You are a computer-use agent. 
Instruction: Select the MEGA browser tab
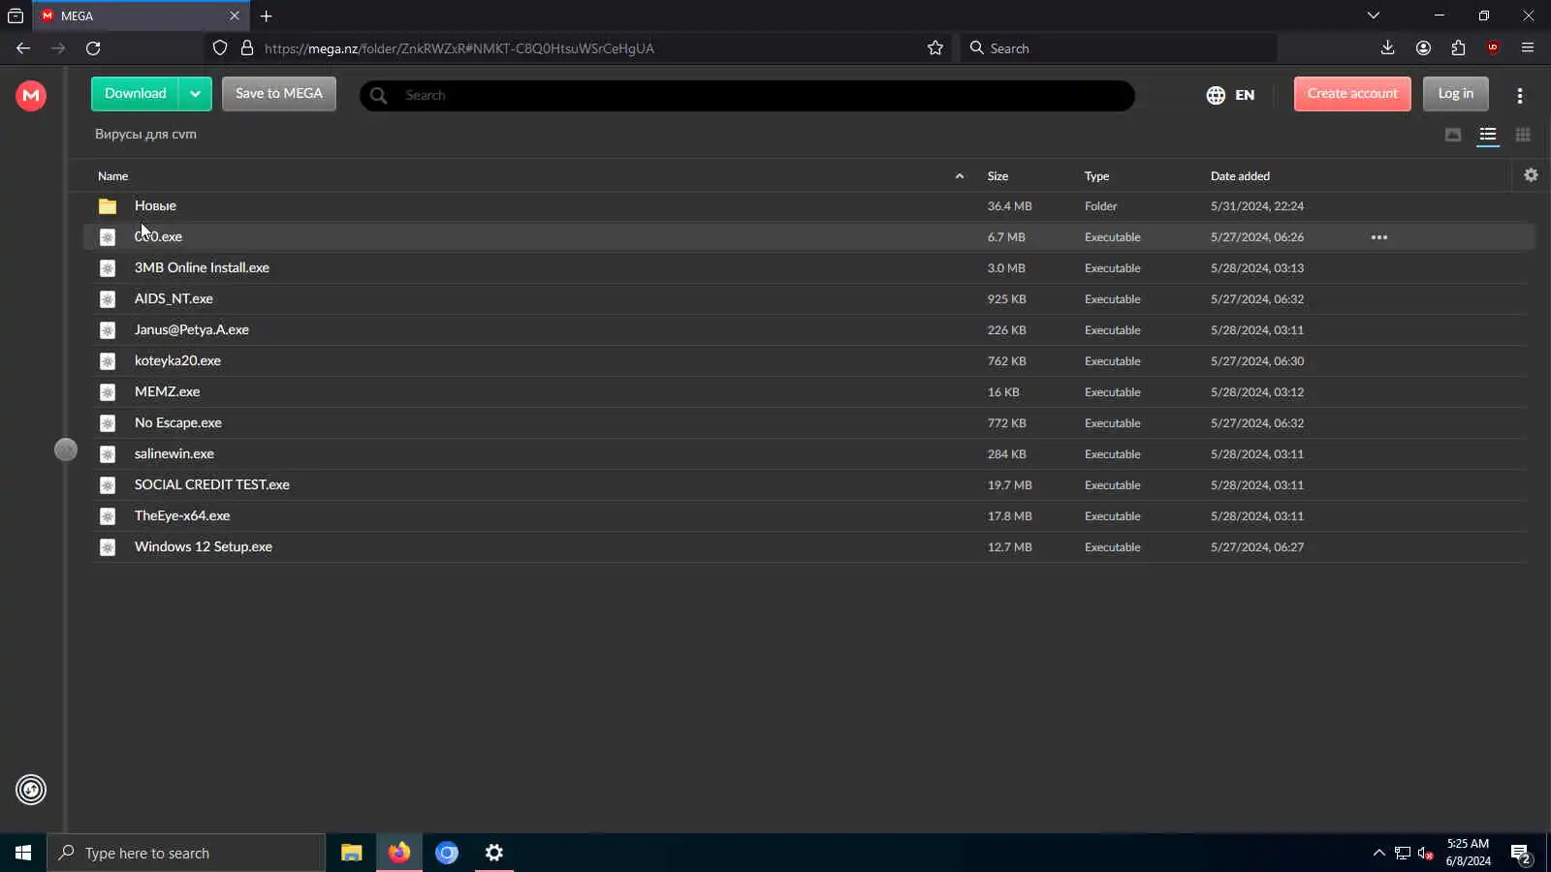click(x=141, y=16)
